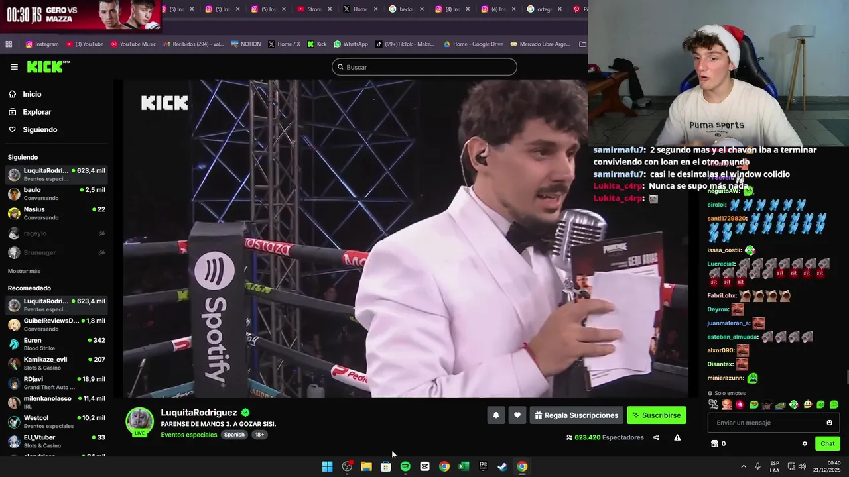Click the volume icon in system tray
This screenshot has width=849, height=477.
[x=803, y=466]
